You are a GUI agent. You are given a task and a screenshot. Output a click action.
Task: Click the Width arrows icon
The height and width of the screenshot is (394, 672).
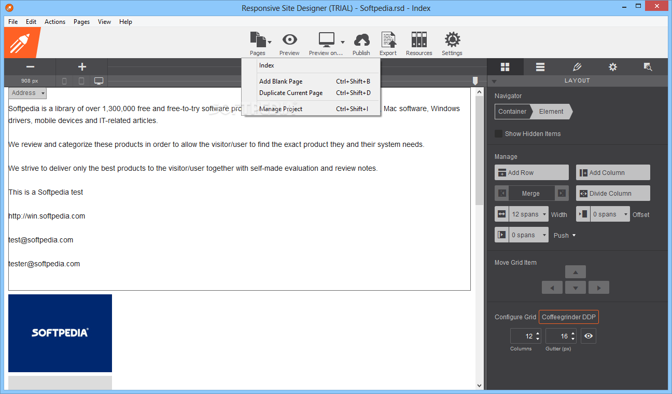pos(502,214)
